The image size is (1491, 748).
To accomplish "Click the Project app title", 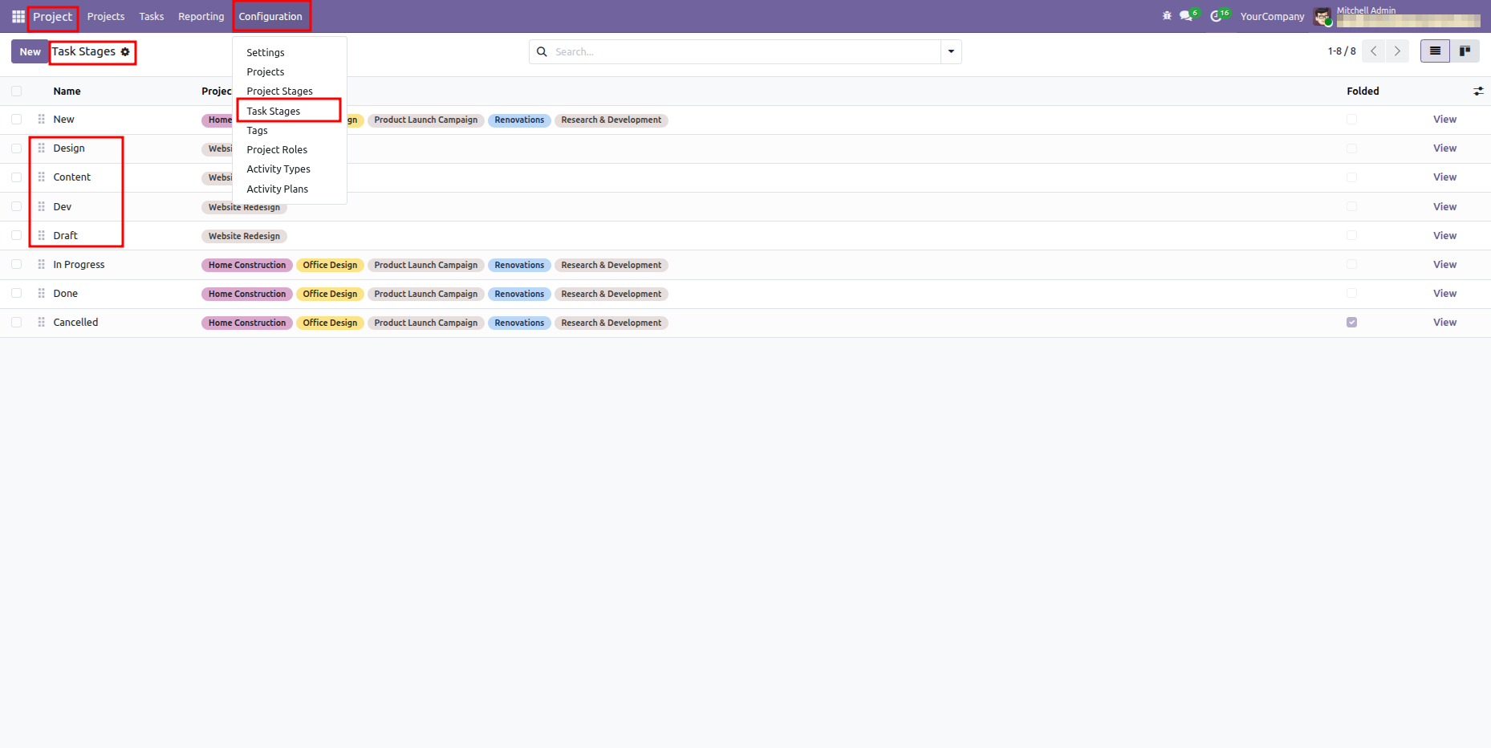I will pos(52,16).
